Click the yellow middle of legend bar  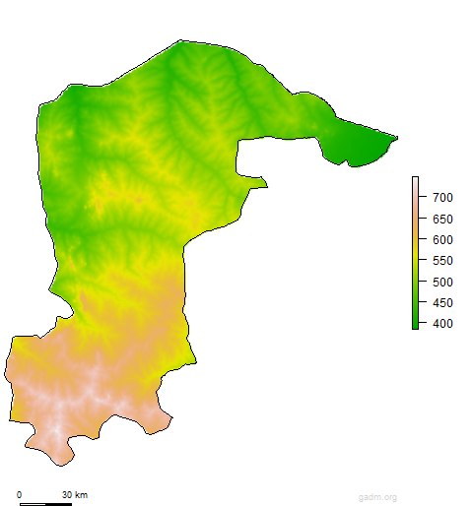tap(415, 253)
